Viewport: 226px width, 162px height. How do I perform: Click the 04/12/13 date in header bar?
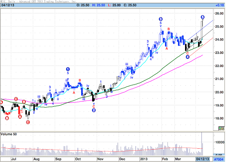pos(8,5)
